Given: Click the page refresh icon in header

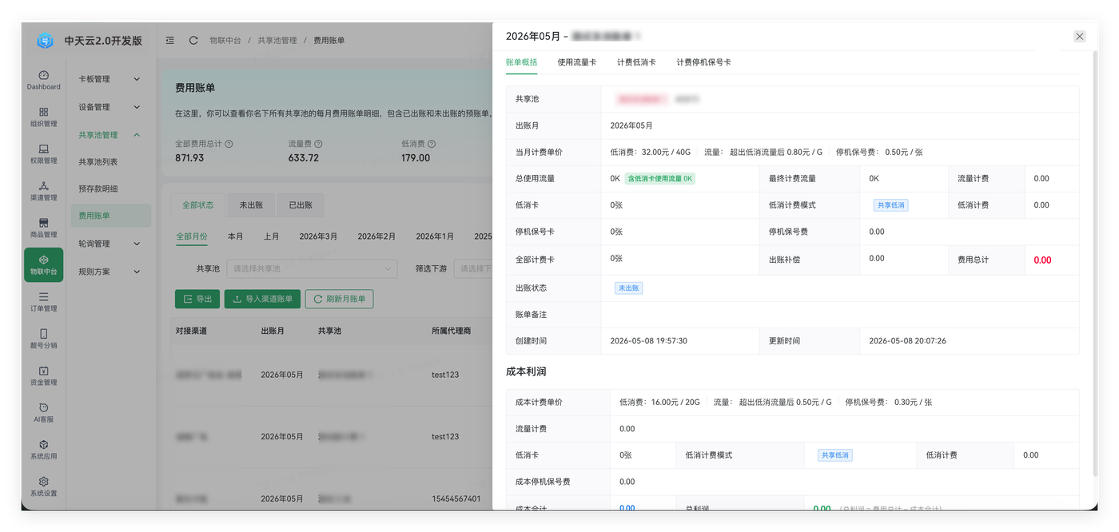Looking at the screenshot, I should (x=193, y=40).
